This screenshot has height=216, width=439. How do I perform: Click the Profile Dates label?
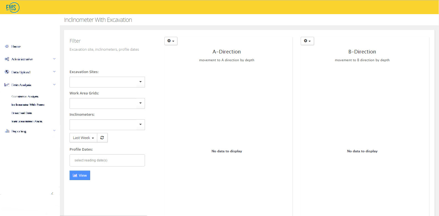pos(81,149)
